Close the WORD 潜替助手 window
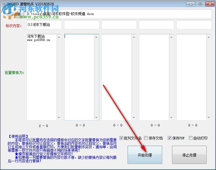The height and width of the screenshot is (170, 216). click(x=210, y=4)
